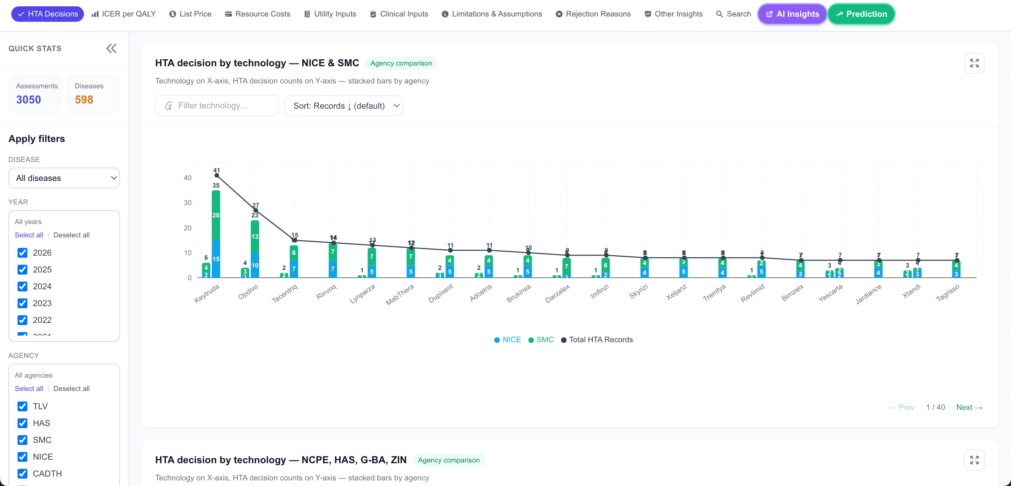Click the Resource Costs card icon

click(229, 14)
